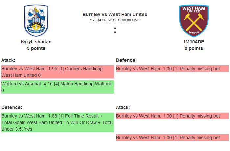This screenshot has height=151, width=230.
Task: Select the Corners Handicap West Ham United bet
Action: pos(53,72)
